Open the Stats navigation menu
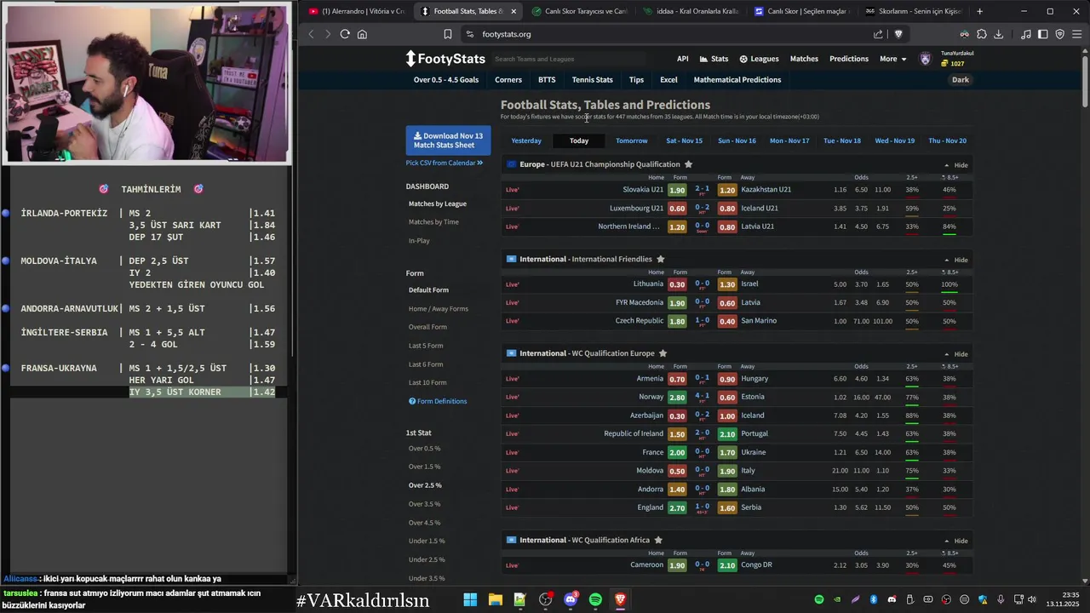The image size is (1090, 613). (x=714, y=59)
